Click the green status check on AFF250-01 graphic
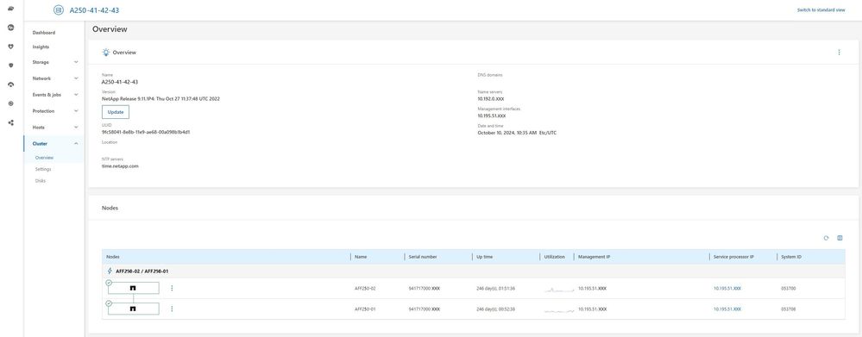This screenshot has height=337, width=862. coord(109,303)
